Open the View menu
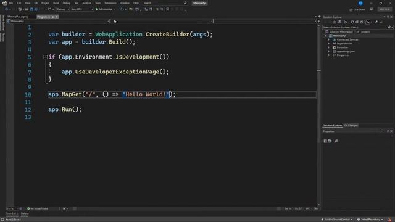This screenshot has height=222, width=395. point(27,3)
